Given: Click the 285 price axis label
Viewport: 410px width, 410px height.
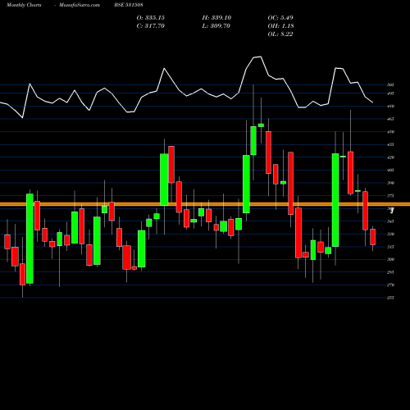Looking at the screenshot, I should click(390, 272).
